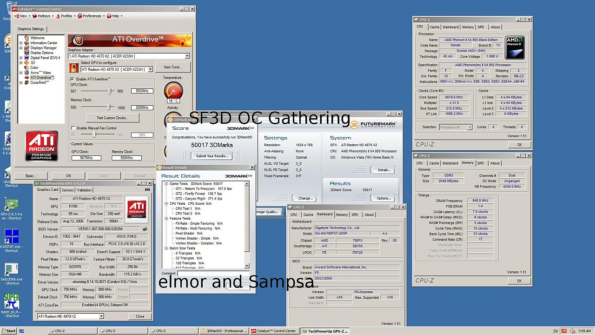This screenshot has width=595, height=335.
Task: Switch to the Validation tab in GPU-Z
Action: (84, 190)
